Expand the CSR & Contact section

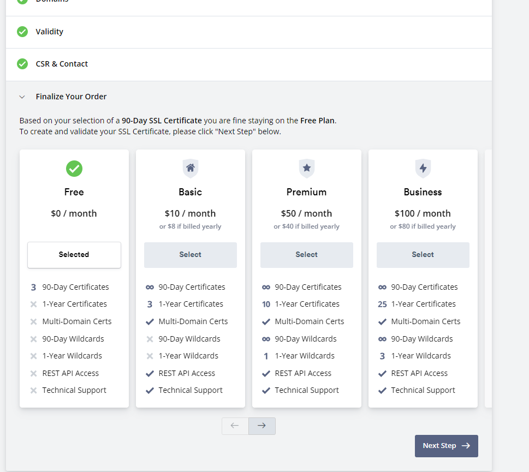tap(248, 64)
